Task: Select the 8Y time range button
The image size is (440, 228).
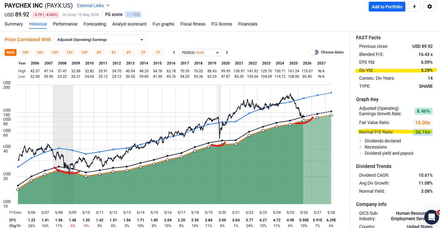Action: (99, 52)
